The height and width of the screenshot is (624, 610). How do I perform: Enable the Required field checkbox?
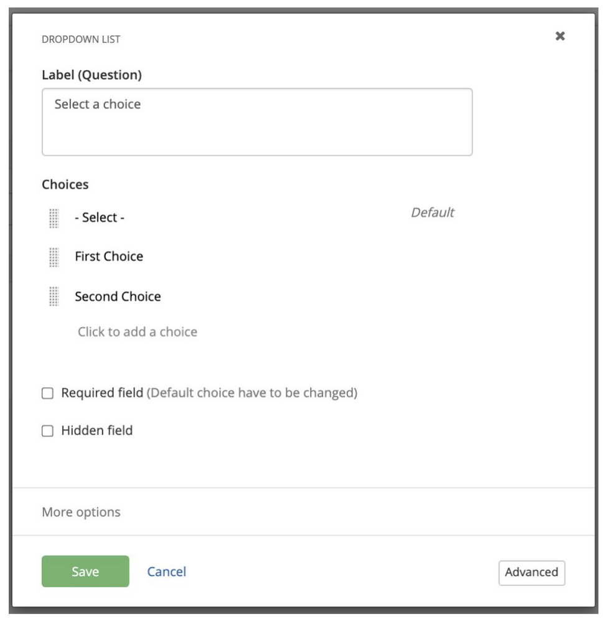point(47,394)
